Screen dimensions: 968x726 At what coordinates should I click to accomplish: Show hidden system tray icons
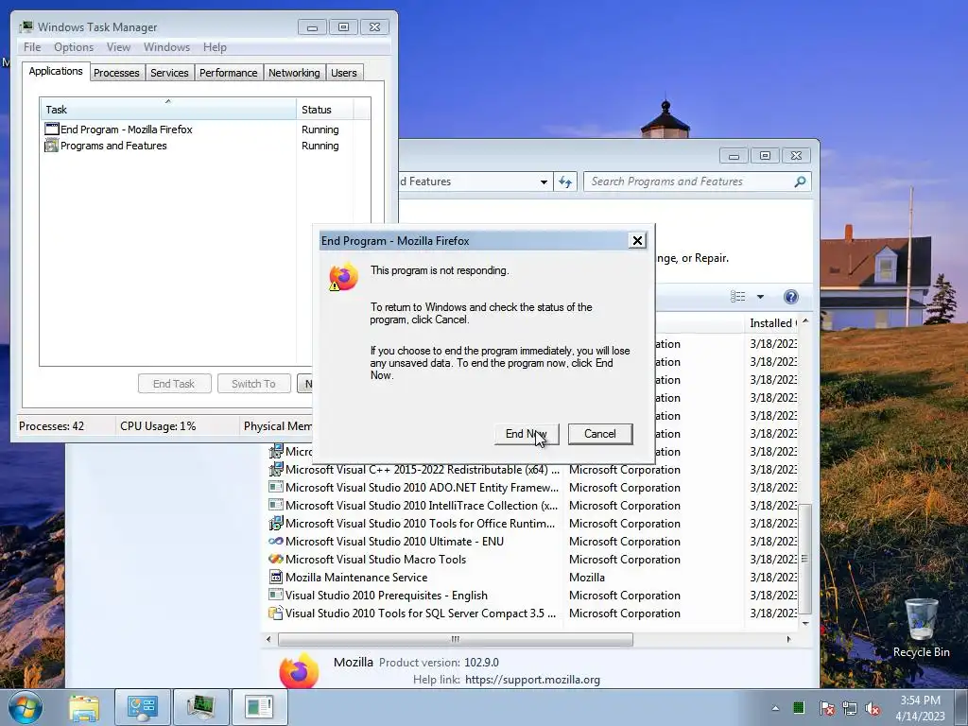pyautogui.click(x=775, y=708)
